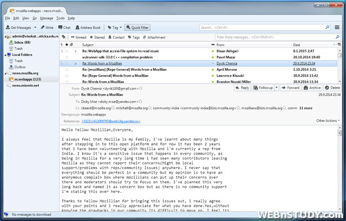Viewport: 346px width, 221px height.
Task: Open the File menu
Action: click(x=8, y=18)
